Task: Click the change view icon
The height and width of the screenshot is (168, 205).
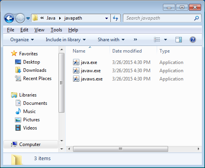Action: (x=157, y=40)
